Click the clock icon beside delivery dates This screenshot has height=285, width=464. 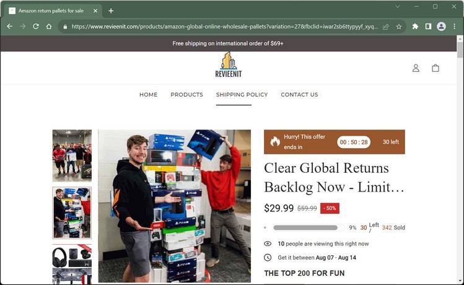[x=268, y=258]
